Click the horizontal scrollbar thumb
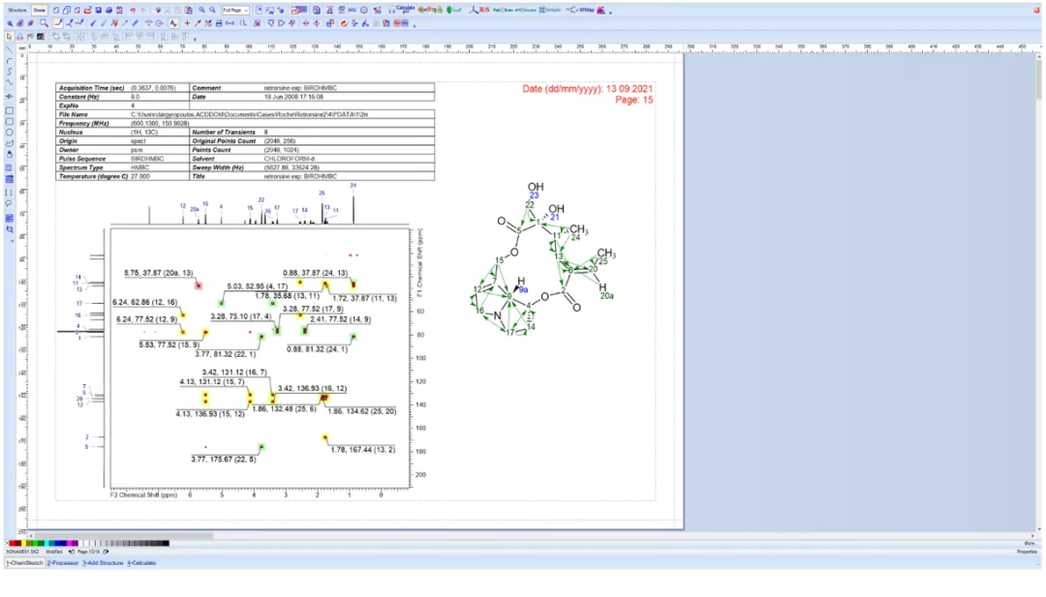1046x597 pixels. coord(124,536)
